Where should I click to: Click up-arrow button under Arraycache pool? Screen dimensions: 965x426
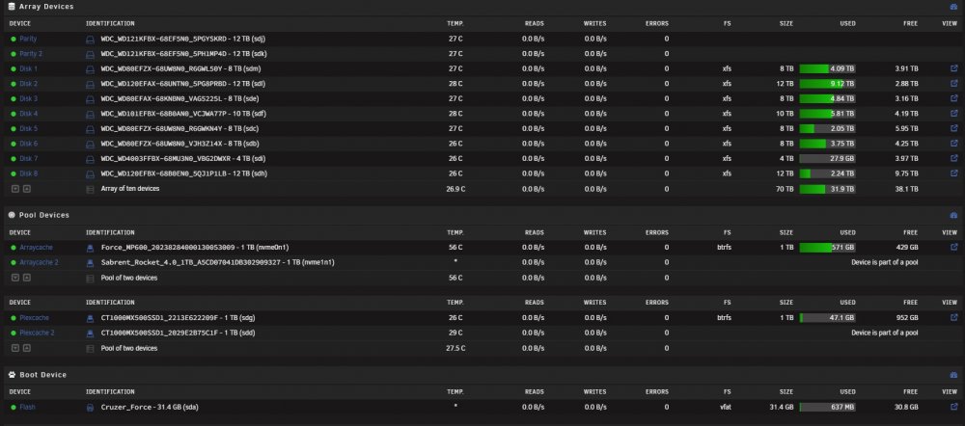point(26,278)
